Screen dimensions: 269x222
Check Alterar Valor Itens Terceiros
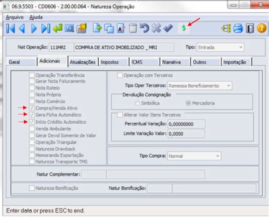click(120, 115)
